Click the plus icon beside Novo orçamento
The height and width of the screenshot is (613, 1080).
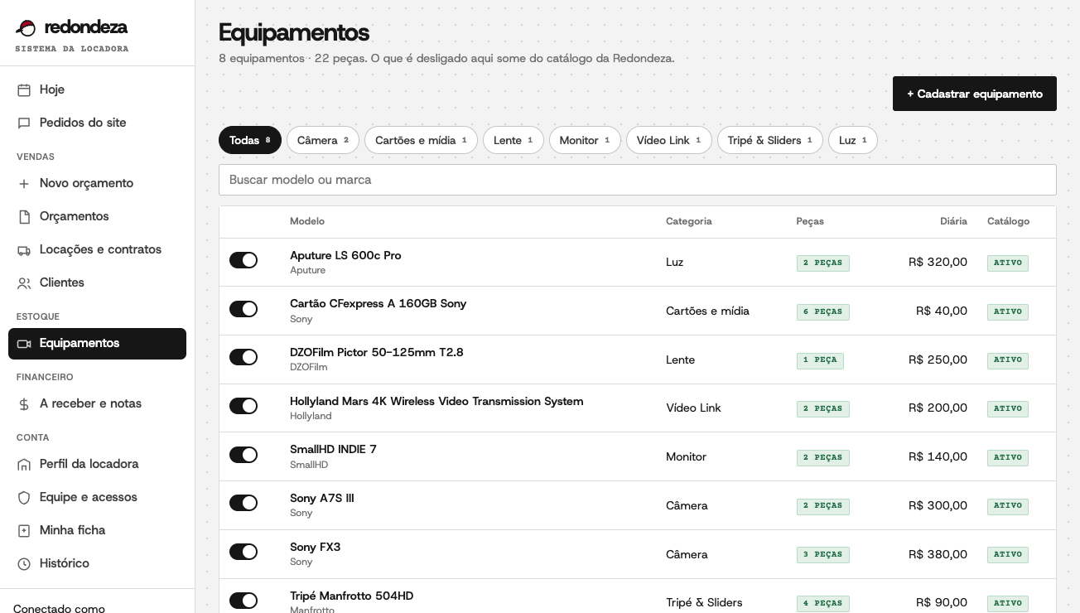(x=24, y=183)
